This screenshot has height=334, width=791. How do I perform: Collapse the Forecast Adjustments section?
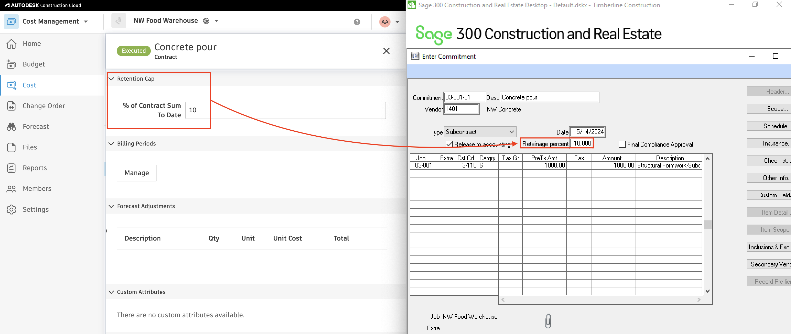pyautogui.click(x=111, y=207)
